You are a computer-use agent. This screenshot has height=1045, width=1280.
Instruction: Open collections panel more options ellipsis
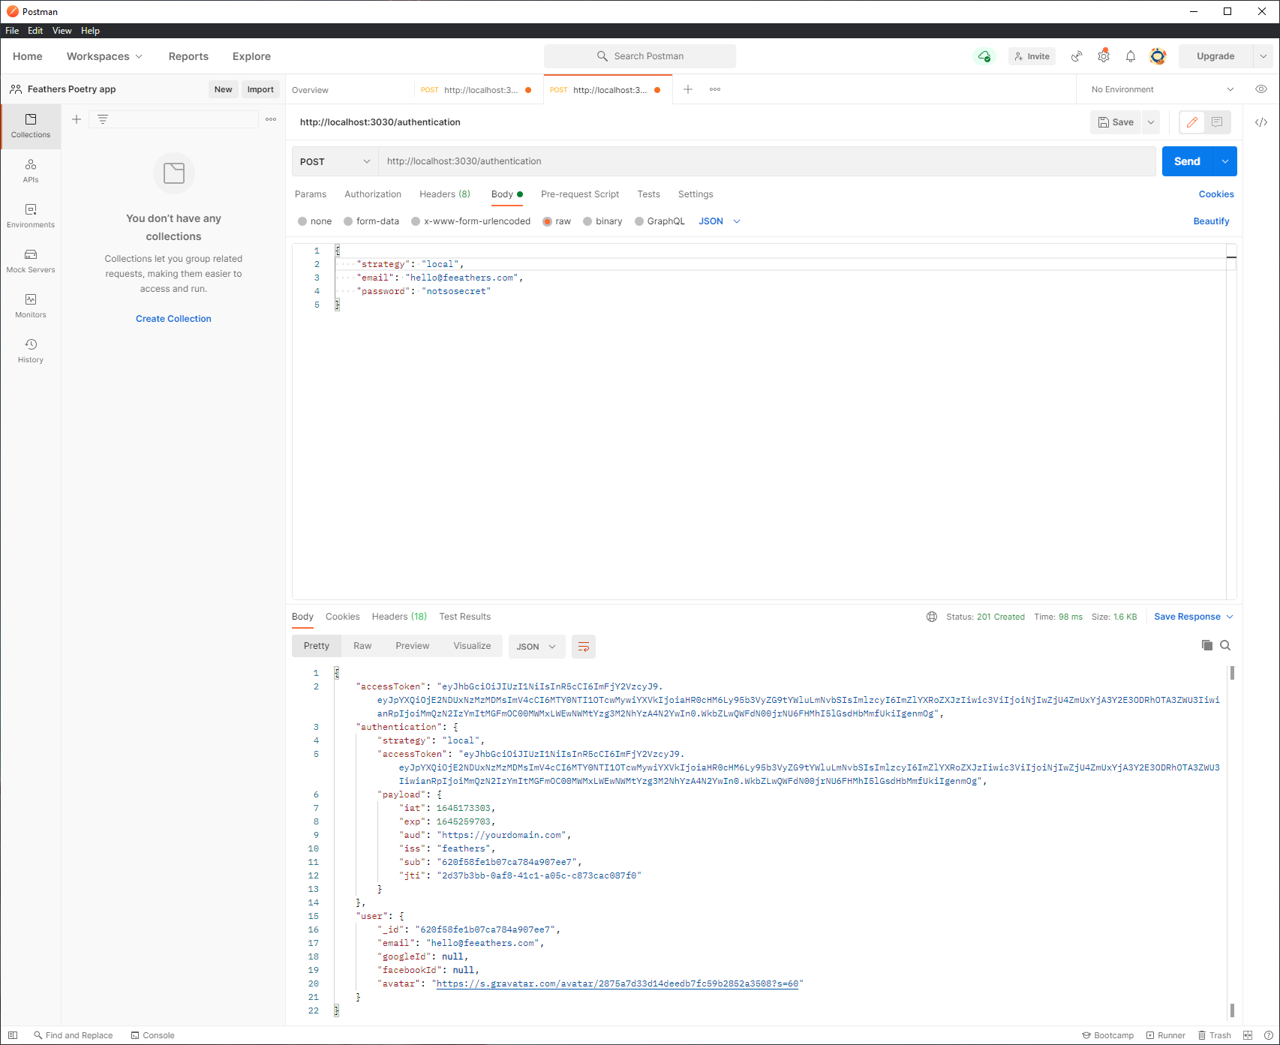point(271,119)
